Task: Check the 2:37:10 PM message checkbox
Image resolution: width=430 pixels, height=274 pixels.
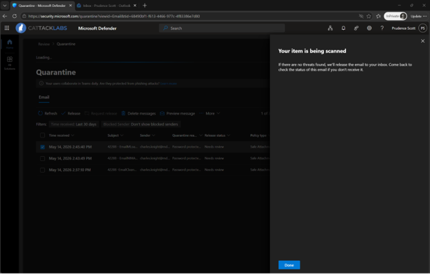Action: [42, 170]
